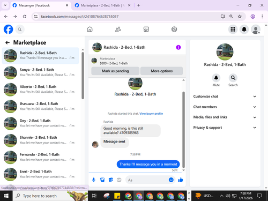Open the browser zoom magnifier icon
The height and width of the screenshot is (201, 268).
pyautogui.click(x=231, y=17)
